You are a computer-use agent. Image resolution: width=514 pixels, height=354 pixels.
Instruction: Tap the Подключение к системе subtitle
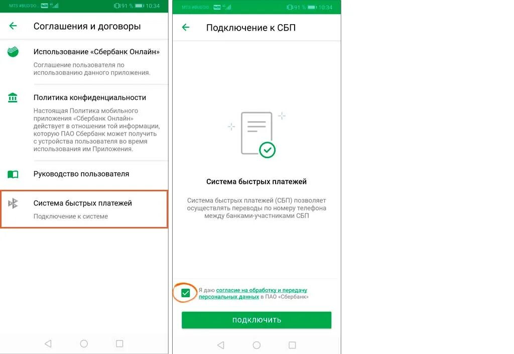(x=70, y=216)
